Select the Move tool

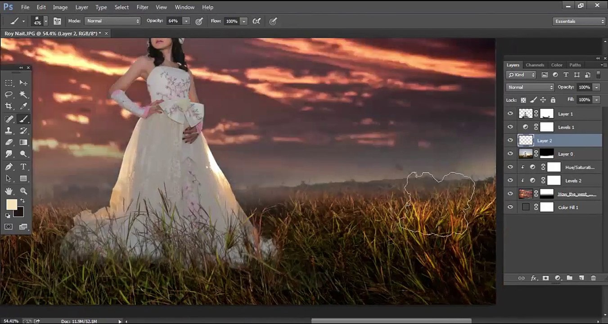tap(23, 83)
